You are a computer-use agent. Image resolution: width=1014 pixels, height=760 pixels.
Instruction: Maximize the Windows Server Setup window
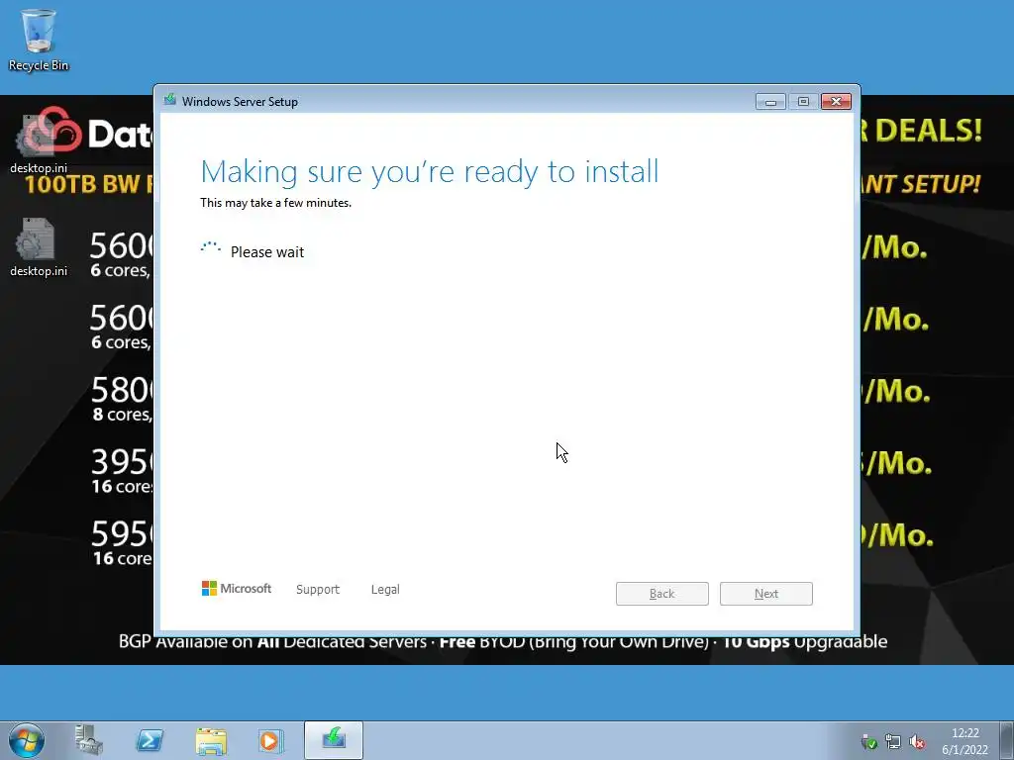[x=803, y=102]
